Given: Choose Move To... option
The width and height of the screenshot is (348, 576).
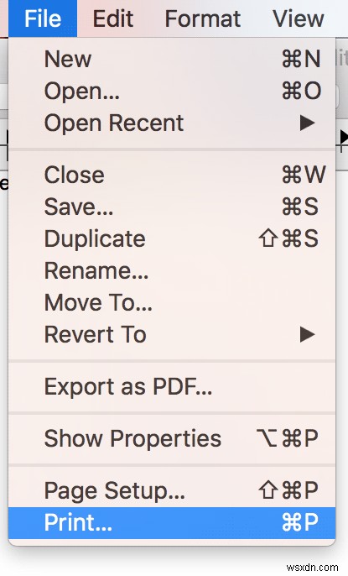Looking at the screenshot, I should [172, 302].
